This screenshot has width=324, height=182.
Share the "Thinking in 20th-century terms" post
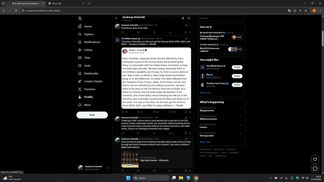(190, 133)
